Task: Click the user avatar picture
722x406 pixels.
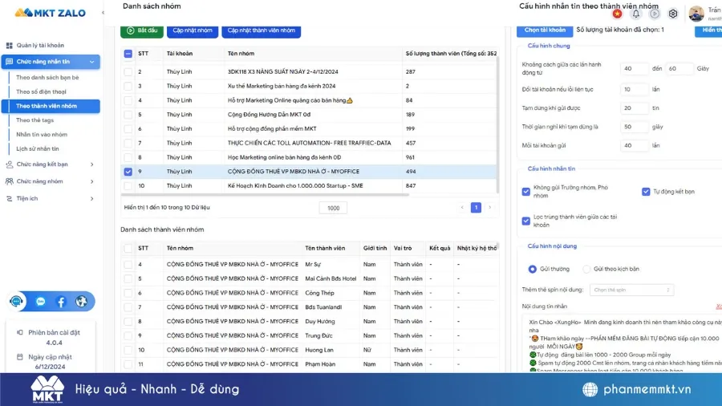Action: (696, 14)
